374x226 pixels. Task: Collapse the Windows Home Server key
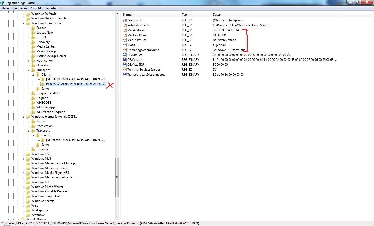click(23, 23)
